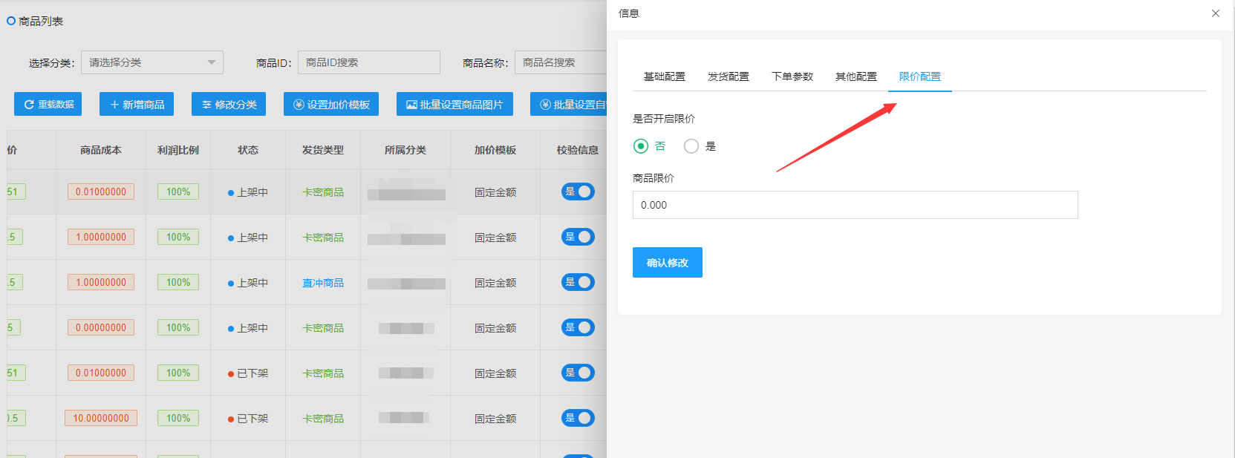
Task: Toggle 校验信息 switch in the 直冲商品 row
Action: click(x=578, y=282)
